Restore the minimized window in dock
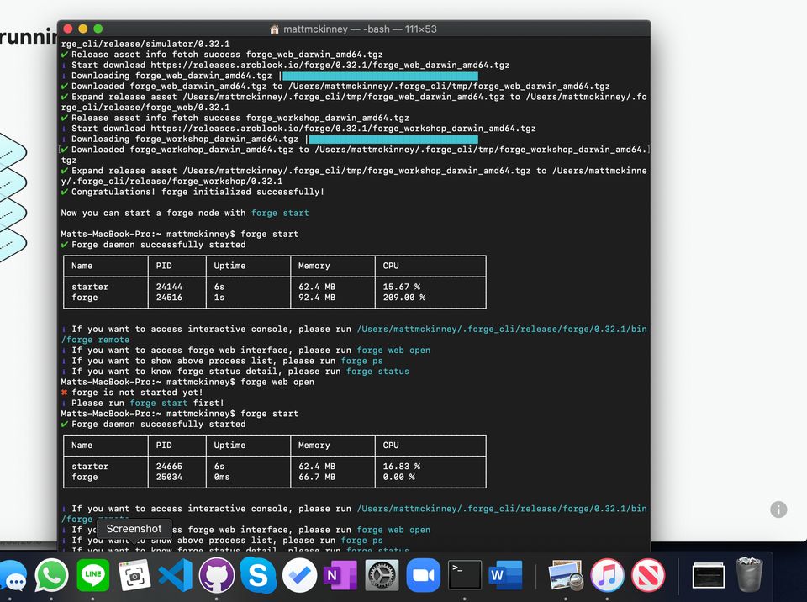Screen dimensions: 807x602 tap(708, 576)
